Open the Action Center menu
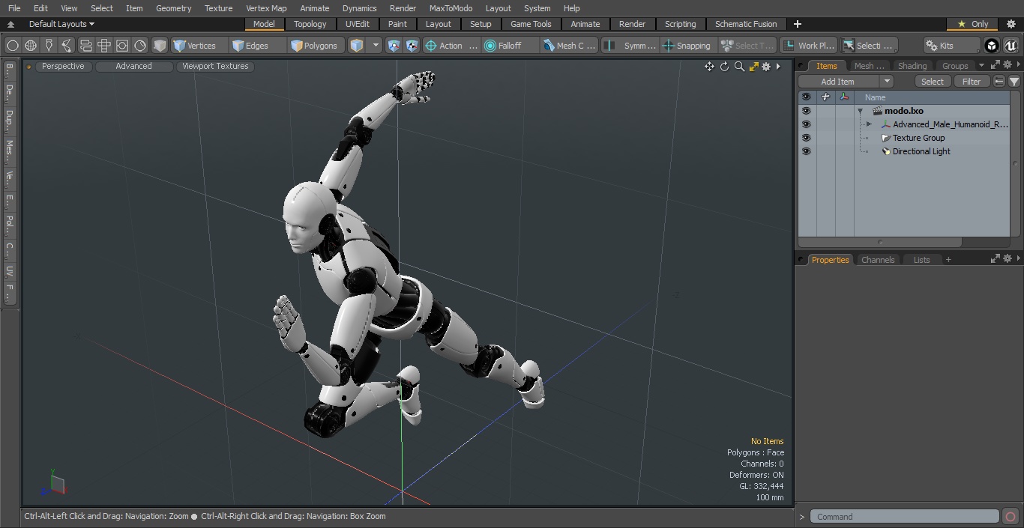 coord(451,46)
